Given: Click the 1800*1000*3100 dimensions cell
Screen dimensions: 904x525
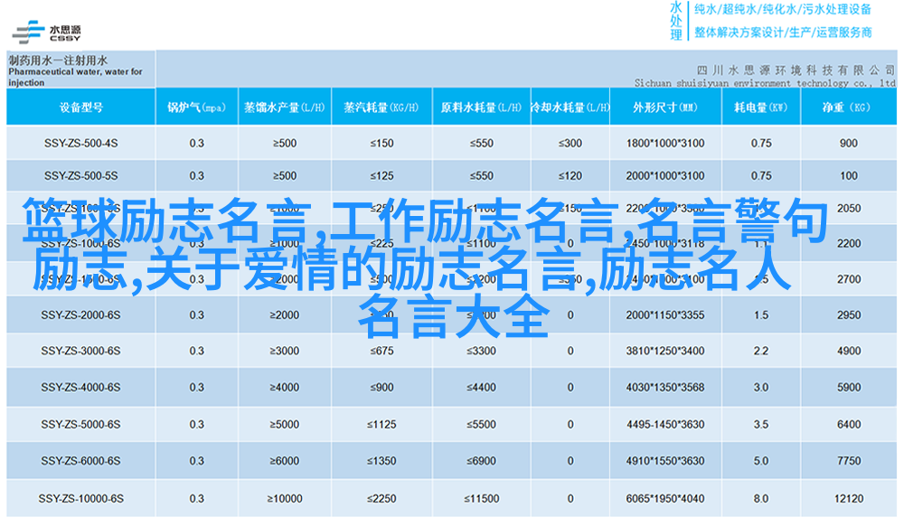Looking at the screenshot, I should coord(665,143).
